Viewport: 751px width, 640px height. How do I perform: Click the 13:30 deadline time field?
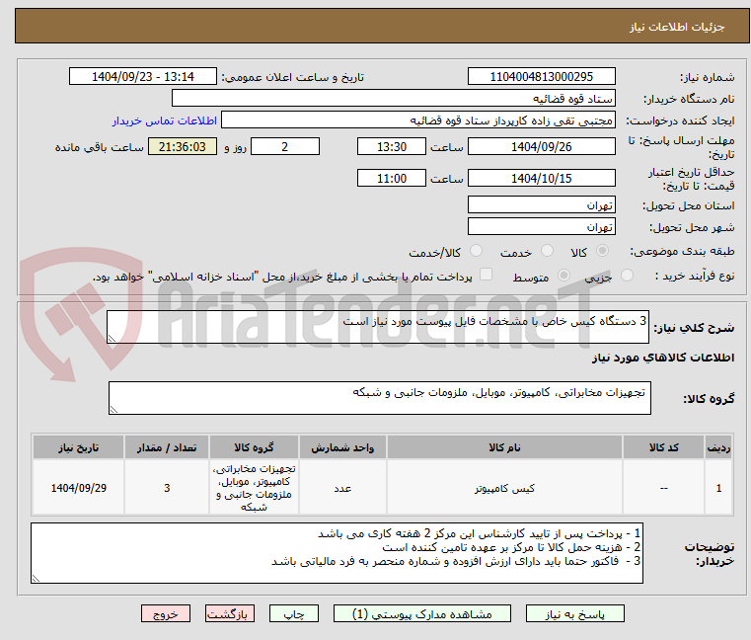(x=392, y=146)
